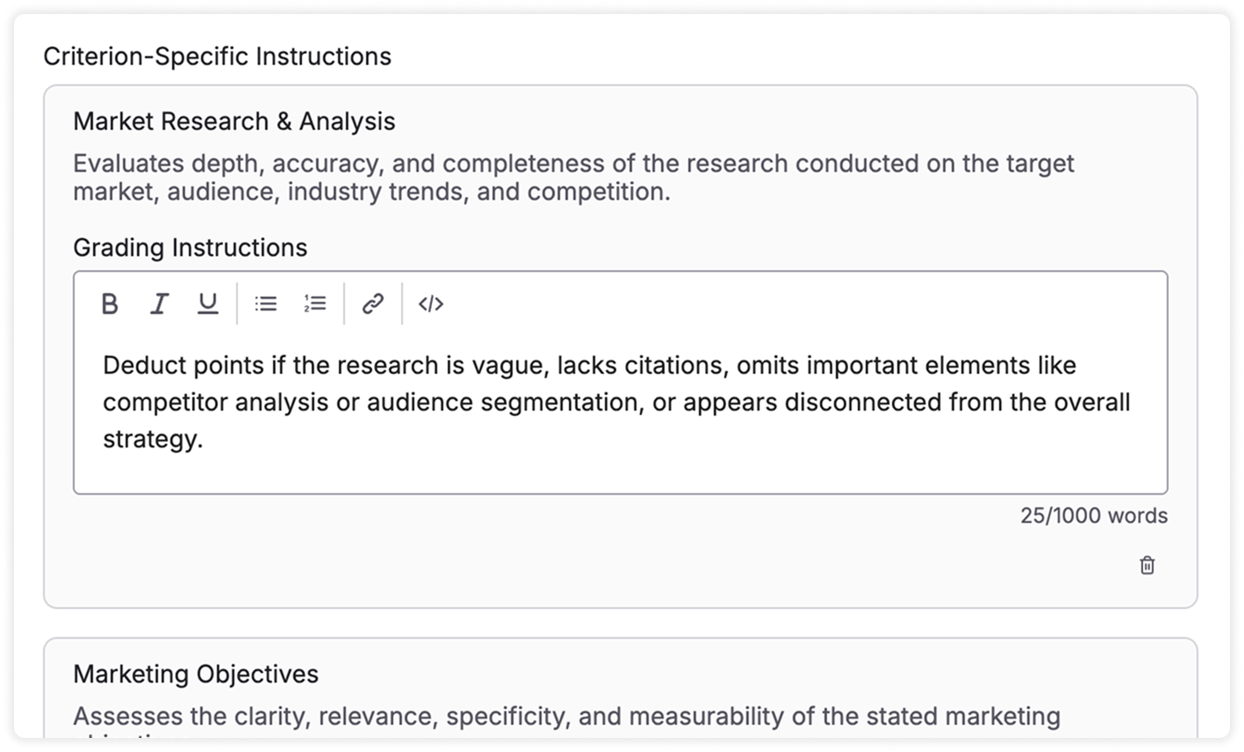Apply italic formatting

[x=159, y=304]
